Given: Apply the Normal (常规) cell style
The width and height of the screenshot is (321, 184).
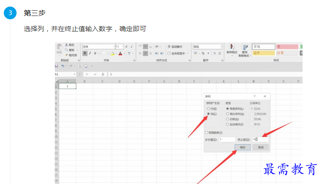Looking at the screenshot, I should click(x=263, y=47).
